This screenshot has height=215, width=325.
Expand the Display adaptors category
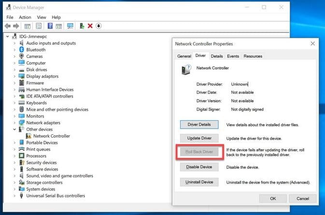click(14, 76)
